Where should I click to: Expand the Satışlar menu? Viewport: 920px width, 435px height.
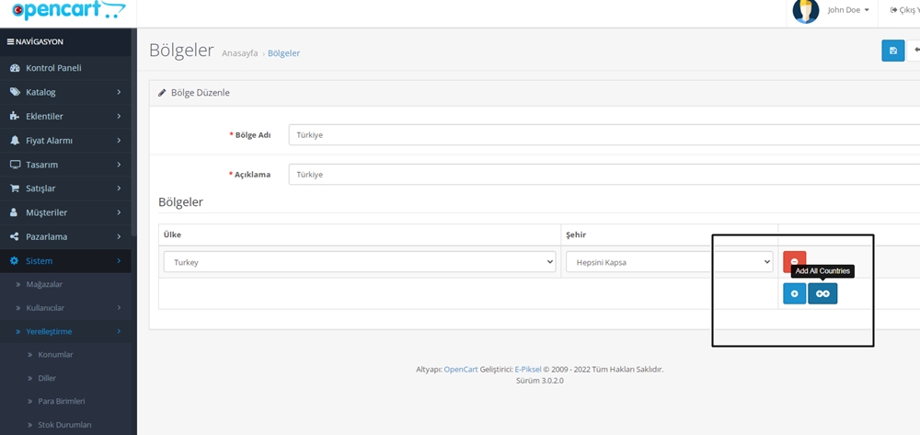[65, 189]
